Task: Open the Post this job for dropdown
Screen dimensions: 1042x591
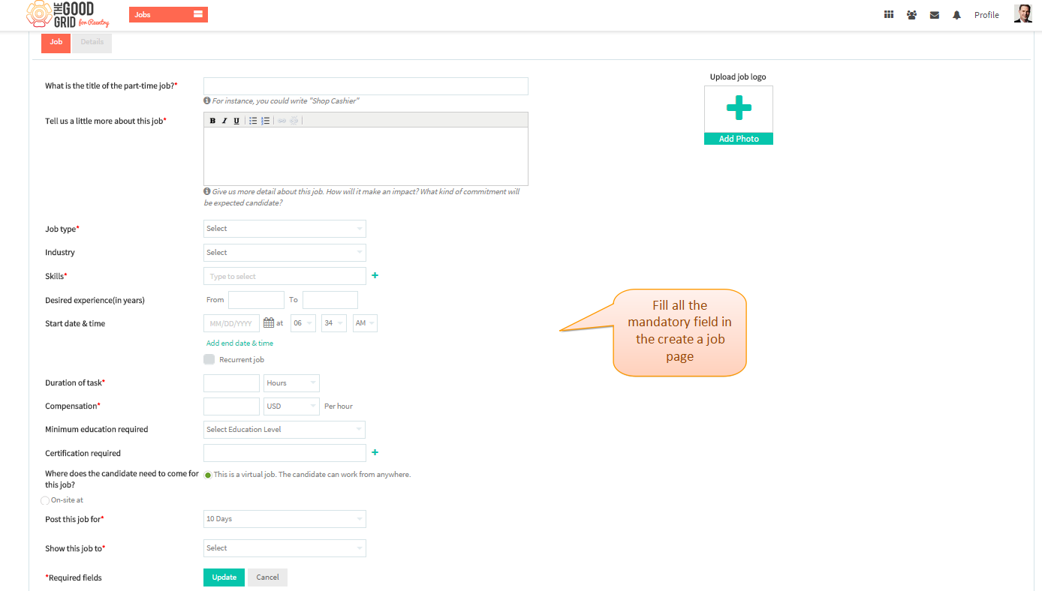Action: 285,519
